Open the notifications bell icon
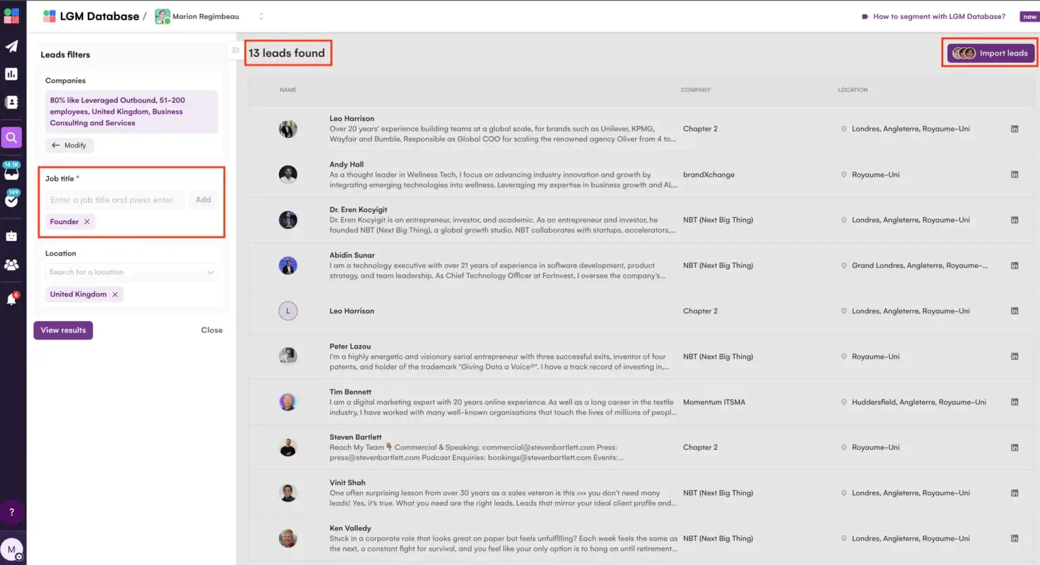The height and width of the screenshot is (565, 1040). pyautogui.click(x=12, y=299)
